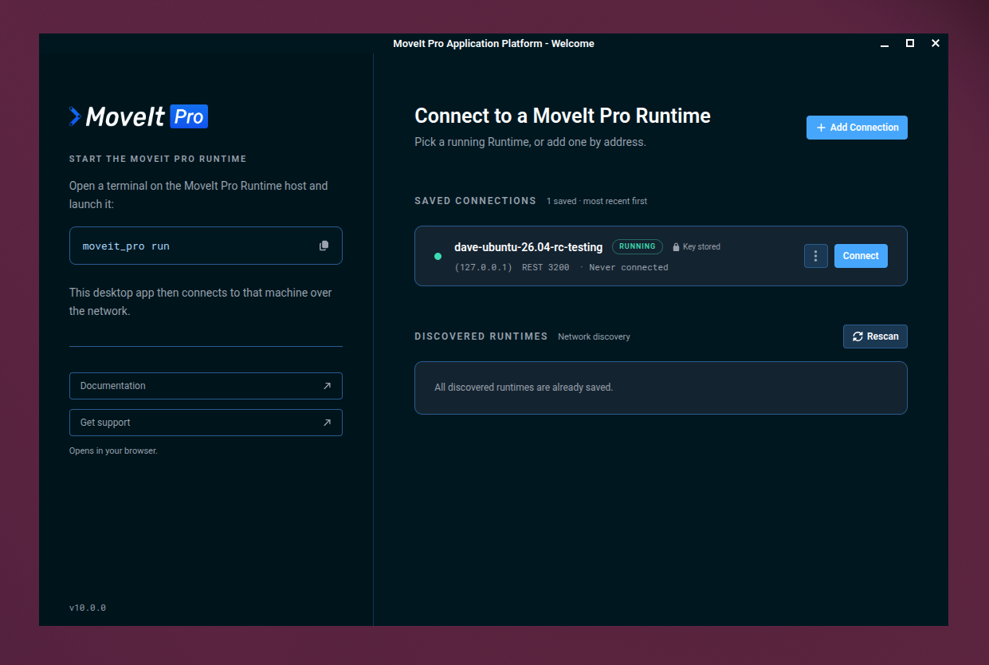Click the Key stored lock icon
Viewport: 989px width, 665px height.
click(x=676, y=247)
